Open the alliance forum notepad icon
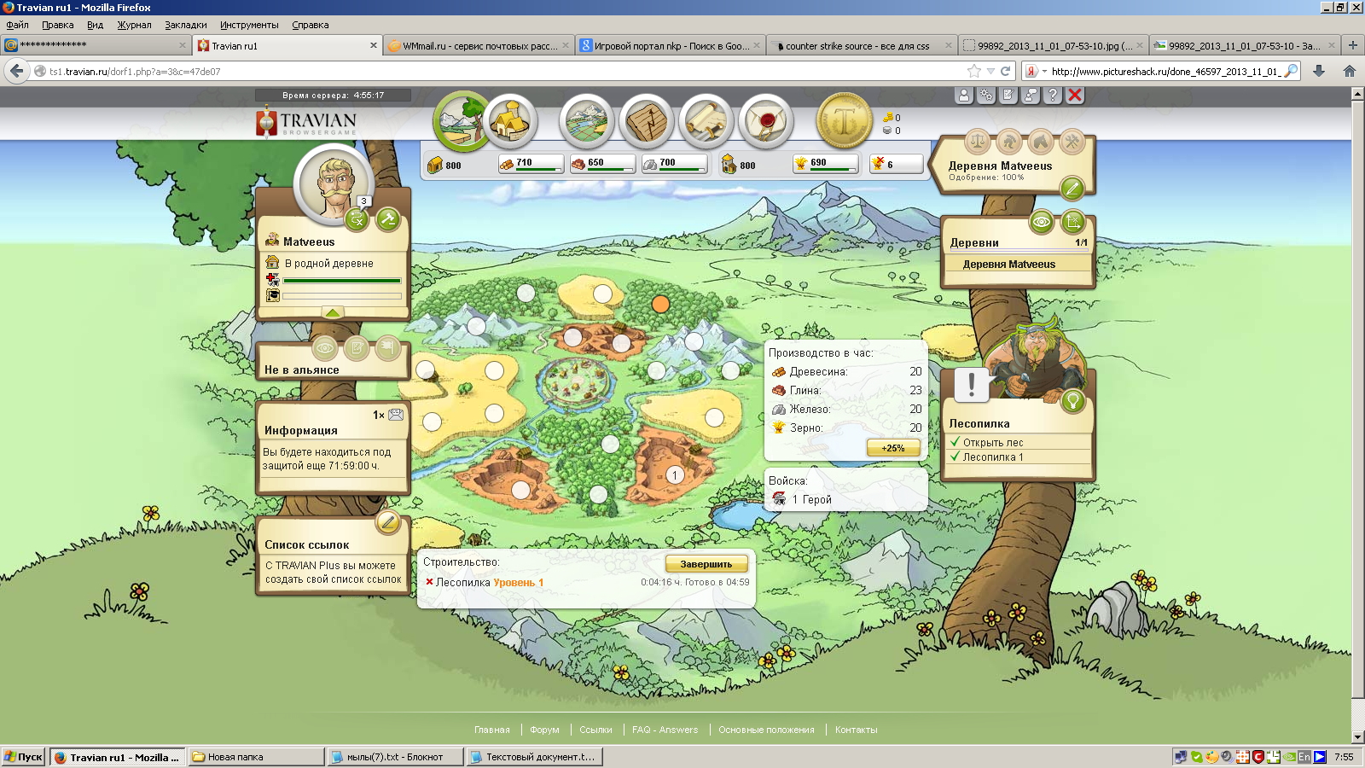 tap(357, 348)
